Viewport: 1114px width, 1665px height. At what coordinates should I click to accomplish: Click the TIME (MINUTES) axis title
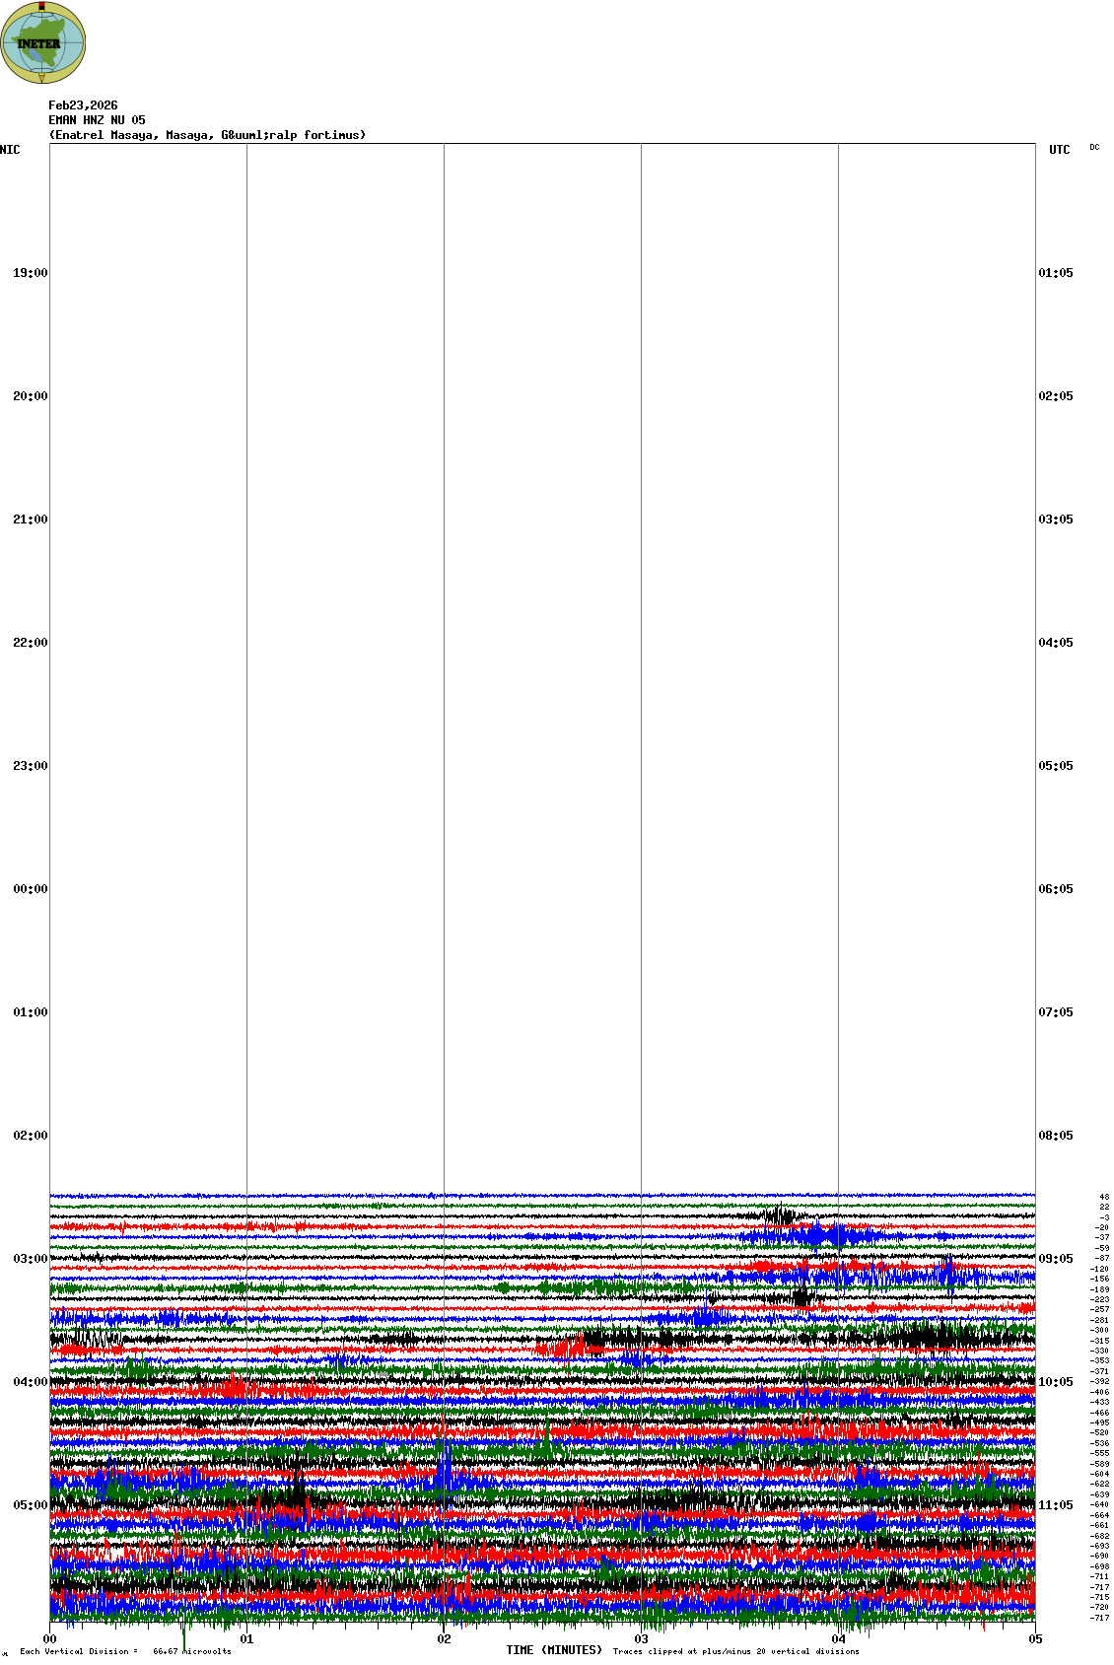554,1650
